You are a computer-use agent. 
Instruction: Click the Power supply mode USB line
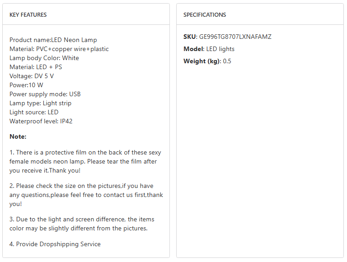click(45, 94)
